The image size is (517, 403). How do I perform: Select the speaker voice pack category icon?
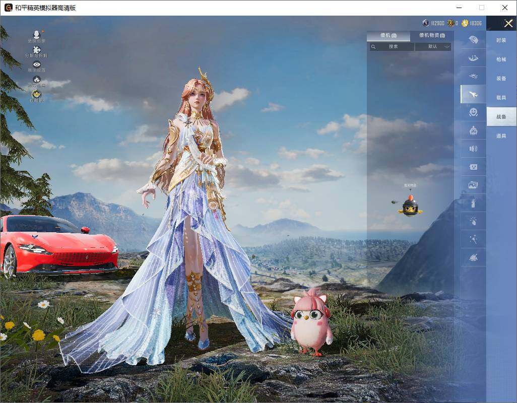click(x=474, y=149)
